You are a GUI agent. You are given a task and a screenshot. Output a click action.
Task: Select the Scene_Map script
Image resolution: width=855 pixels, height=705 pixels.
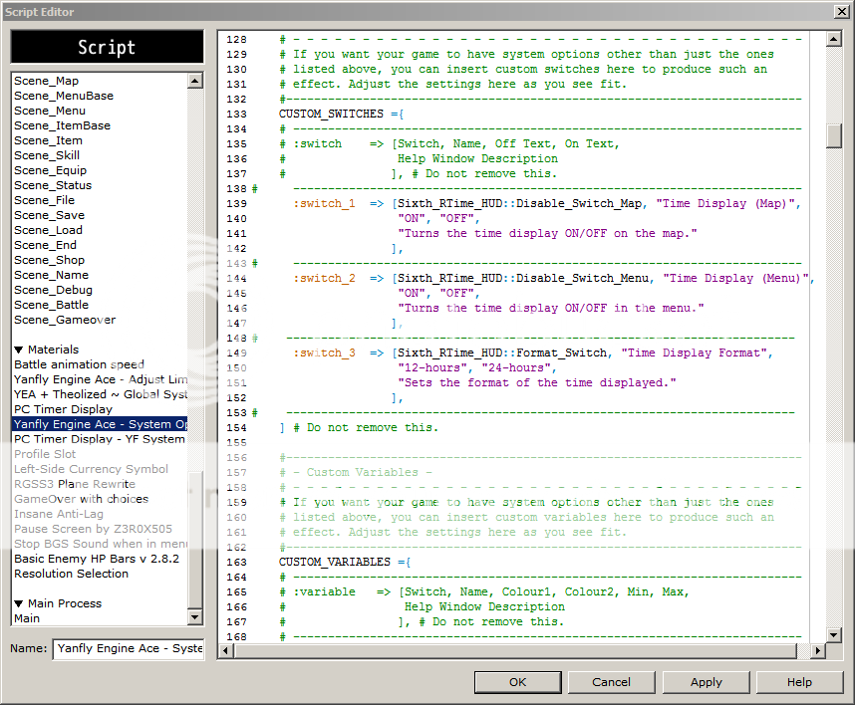(x=46, y=81)
